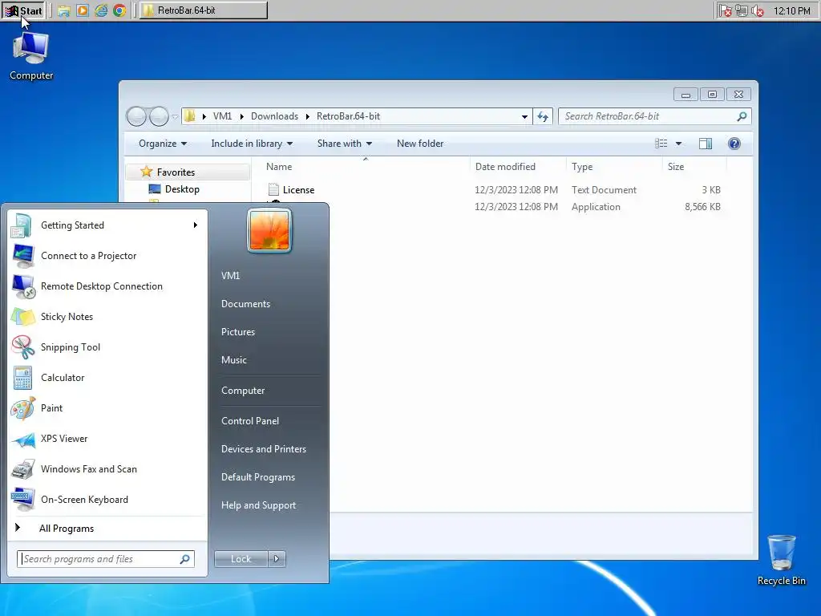Toggle the preview pane button
The height and width of the screenshot is (616, 821).
706,144
